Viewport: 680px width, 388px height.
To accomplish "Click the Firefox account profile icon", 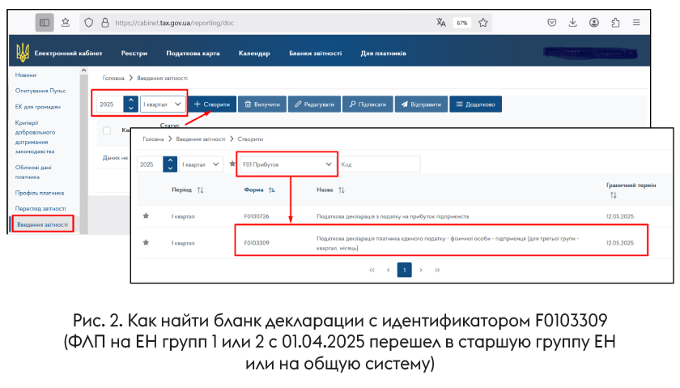I will (x=594, y=23).
